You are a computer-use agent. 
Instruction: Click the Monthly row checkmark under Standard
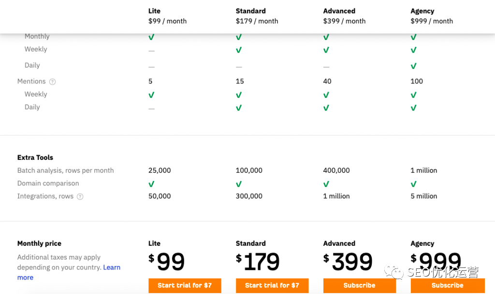click(x=239, y=37)
